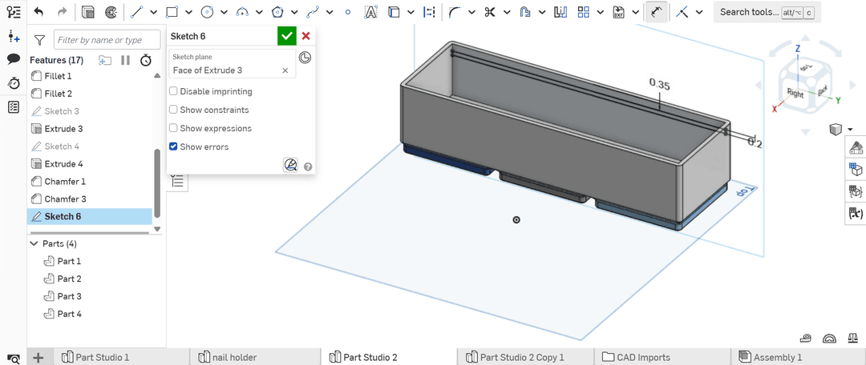Select the Trim scissors tool
This screenshot has width=866, height=365.
pyautogui.click(x=489, y=11)
